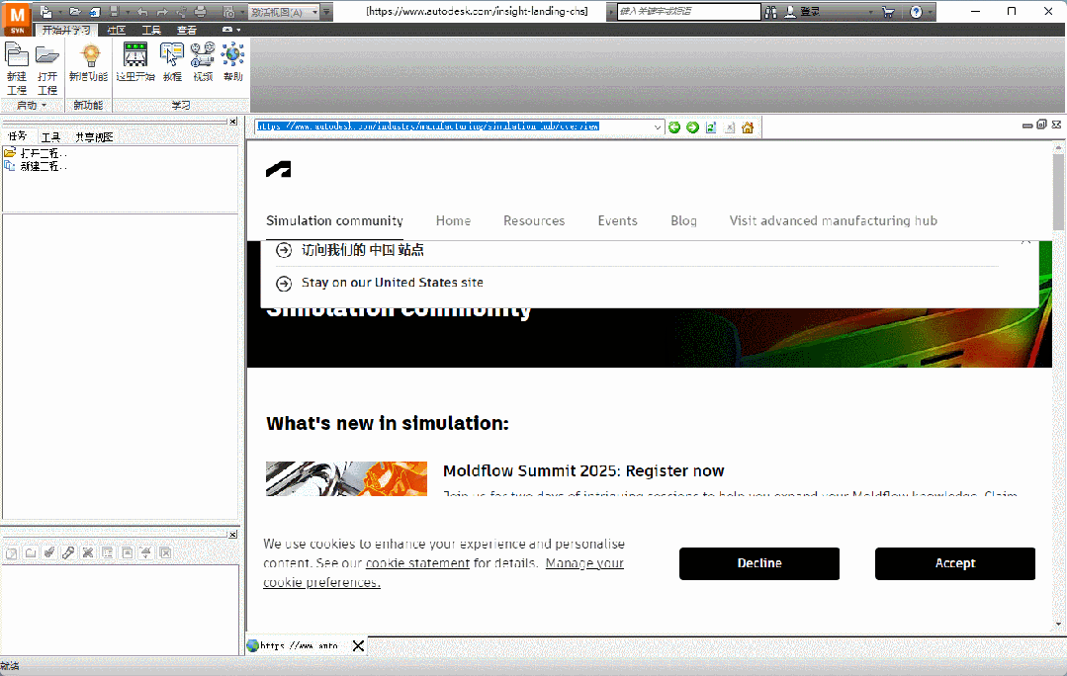Expand the quick access toolbar customize arrow
Viewport: 1067px width, 676px height.
click(x=326, y=12)
